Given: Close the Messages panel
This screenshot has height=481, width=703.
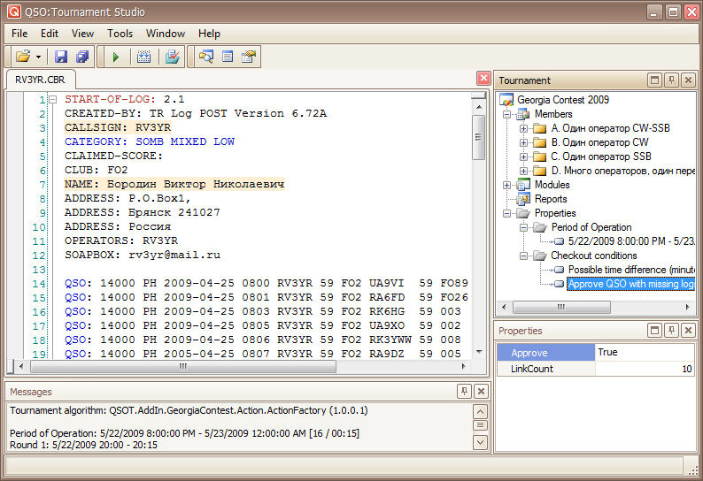Looking at the screenshot, I should point(481,392).
